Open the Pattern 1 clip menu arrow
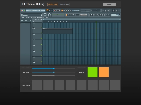 tap(43, 29)
